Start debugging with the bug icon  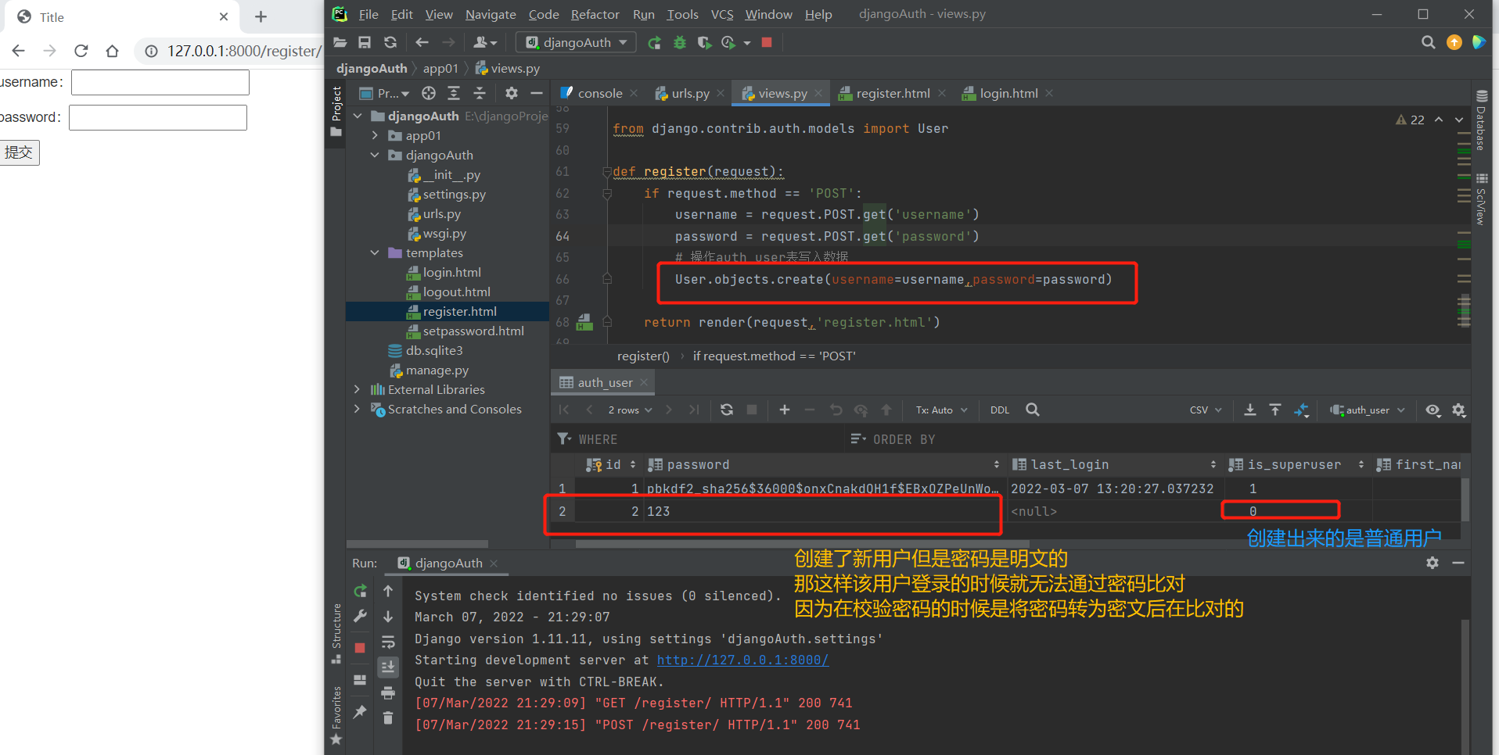coord(680,42)
